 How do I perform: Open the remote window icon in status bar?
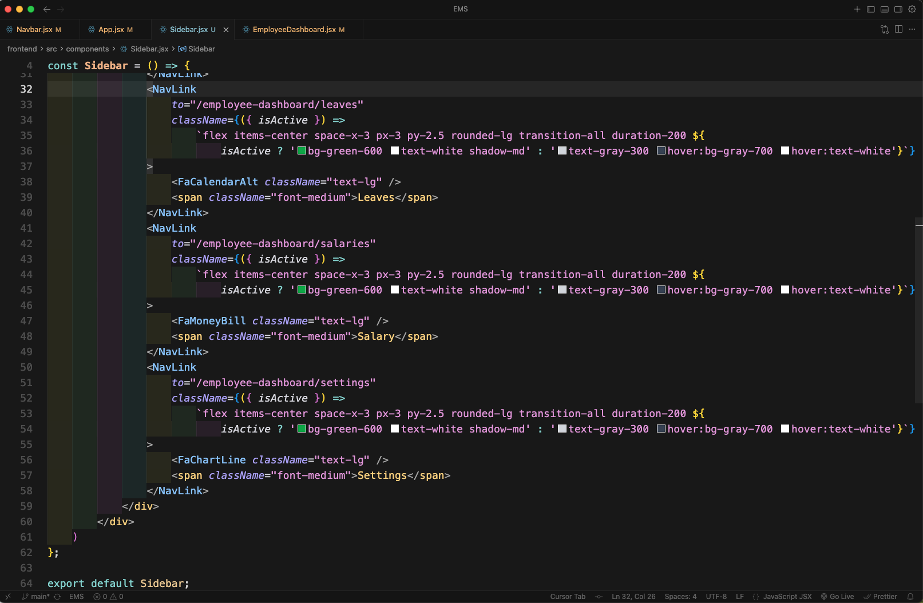click(8, 597)
